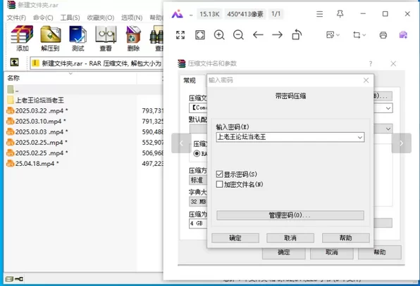Screen dimensions: 420x286
Task: Click the 450*413像素 size label
Action: click(245, 14)
